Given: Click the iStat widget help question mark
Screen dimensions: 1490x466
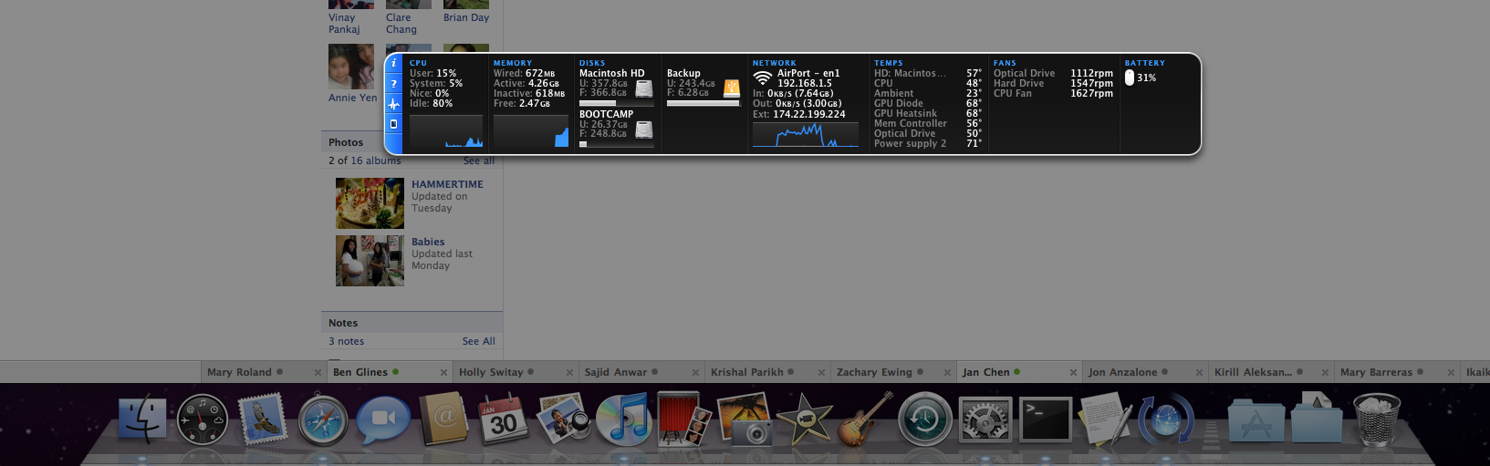Looking at the screenshot, I should coord(394,84).
